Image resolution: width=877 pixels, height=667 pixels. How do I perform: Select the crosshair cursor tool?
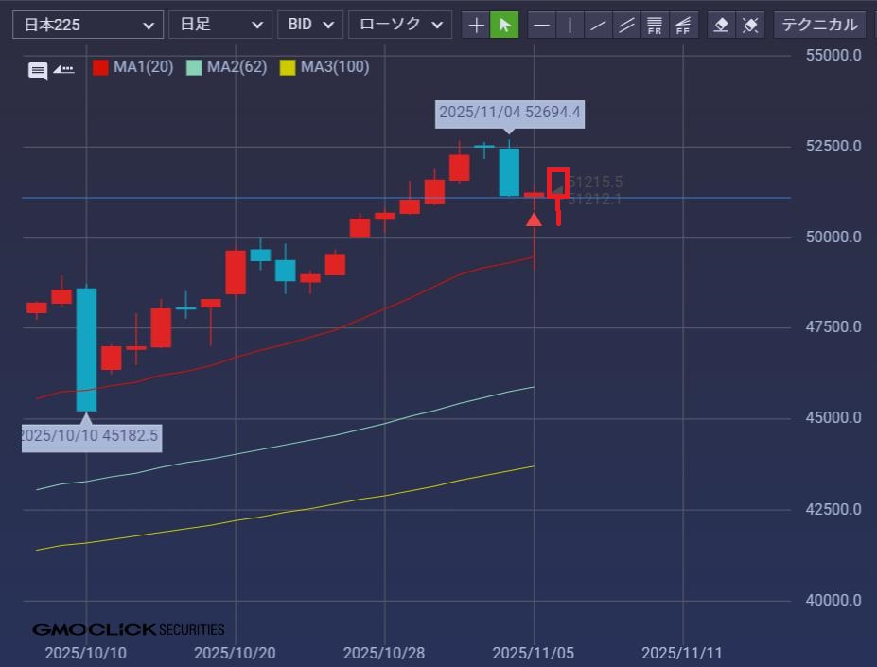477,26
